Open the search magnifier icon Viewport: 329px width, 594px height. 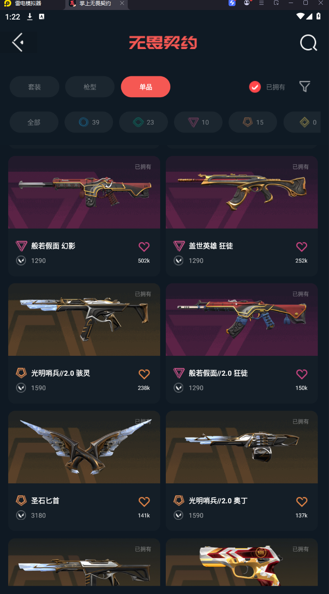(309, 43)
